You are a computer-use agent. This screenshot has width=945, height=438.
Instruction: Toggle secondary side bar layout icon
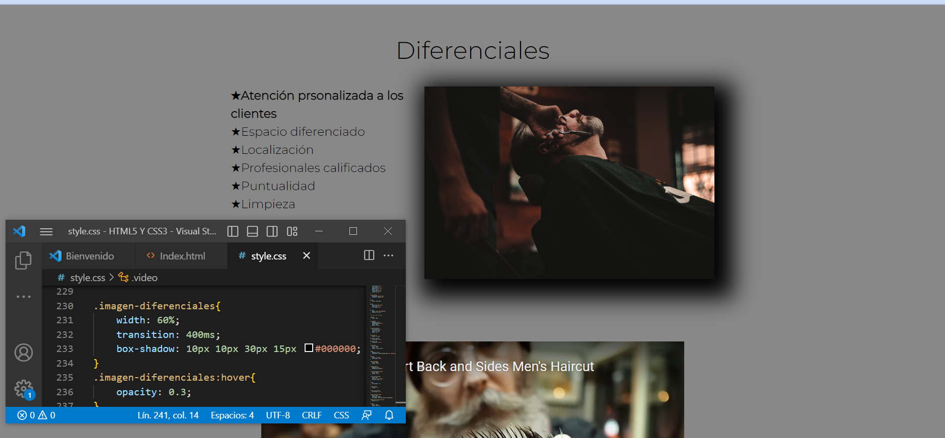(x=272, y=231)
